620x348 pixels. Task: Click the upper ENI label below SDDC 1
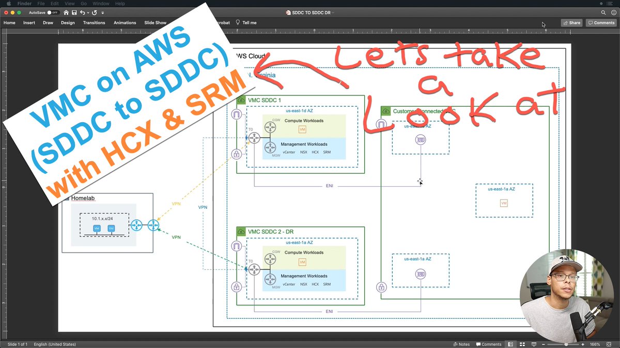(x=330, y=186)
